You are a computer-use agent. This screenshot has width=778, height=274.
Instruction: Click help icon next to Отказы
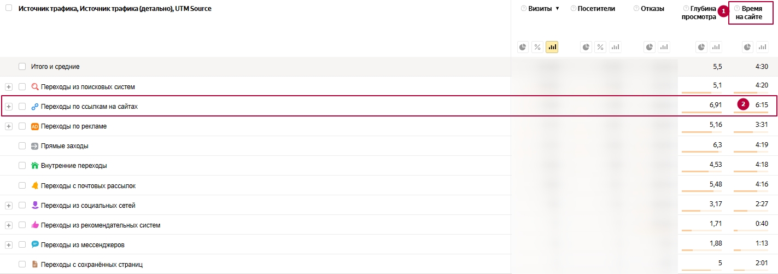(x=636, y=9)
